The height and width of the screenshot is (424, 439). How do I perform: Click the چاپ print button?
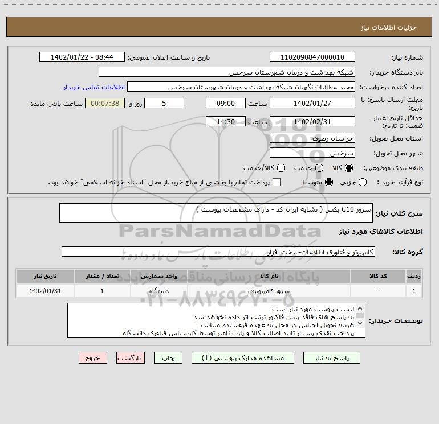pos(168,358)
